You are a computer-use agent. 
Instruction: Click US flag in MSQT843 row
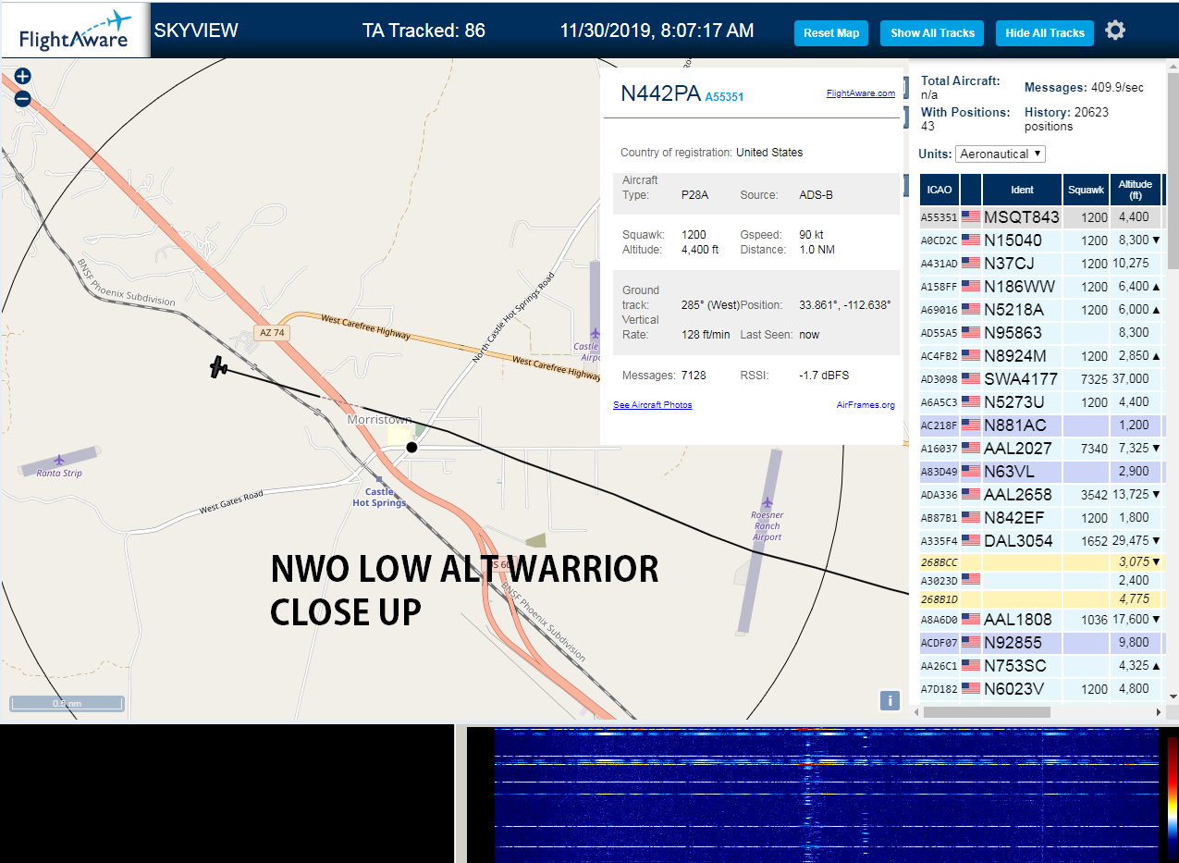pos(971,217)
